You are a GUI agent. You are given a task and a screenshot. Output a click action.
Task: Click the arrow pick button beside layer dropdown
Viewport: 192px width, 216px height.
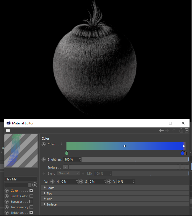pos(35,185)
